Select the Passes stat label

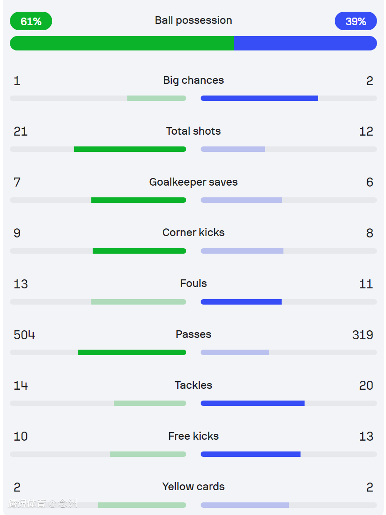[193, 334]
